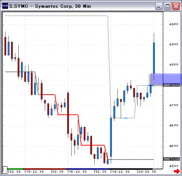The height and width of the screenshot is (176, 182).
Task: Select the 15-22:30 time axis label
Action: pos(35,172)
